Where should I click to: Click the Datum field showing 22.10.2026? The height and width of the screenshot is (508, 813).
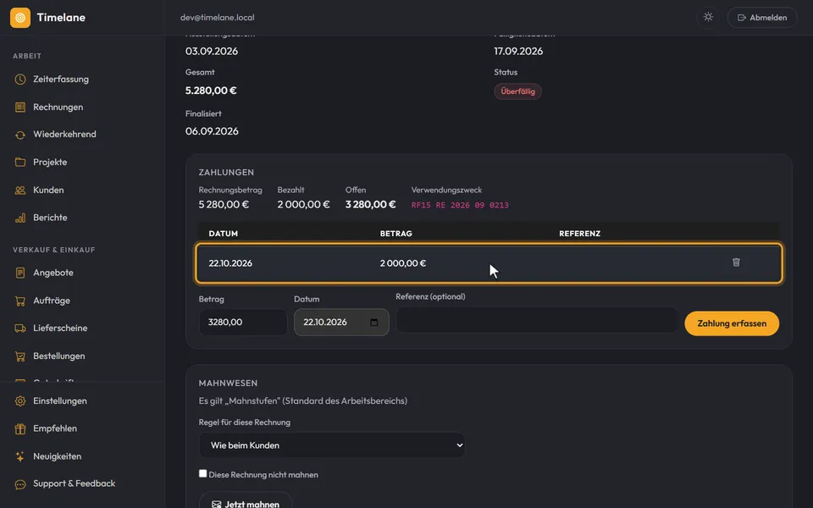point(341,323)
